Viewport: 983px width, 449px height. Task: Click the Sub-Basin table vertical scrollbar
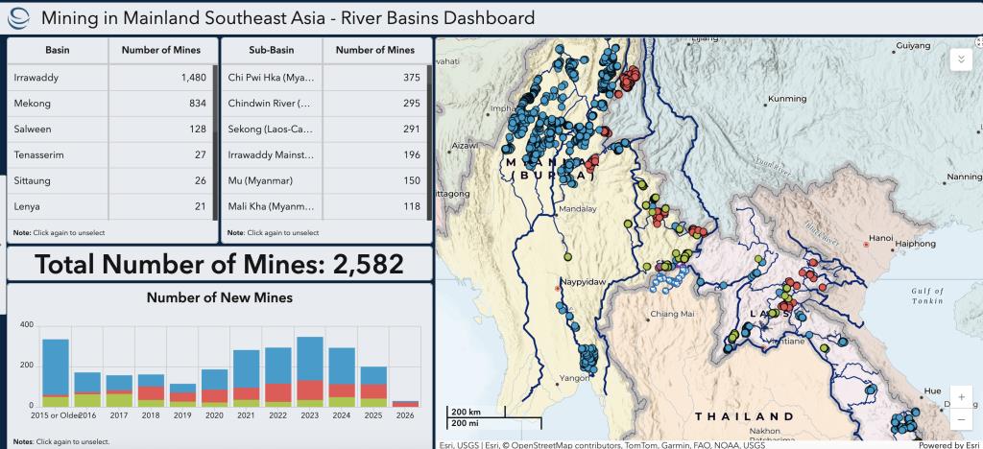coord(430,142)
